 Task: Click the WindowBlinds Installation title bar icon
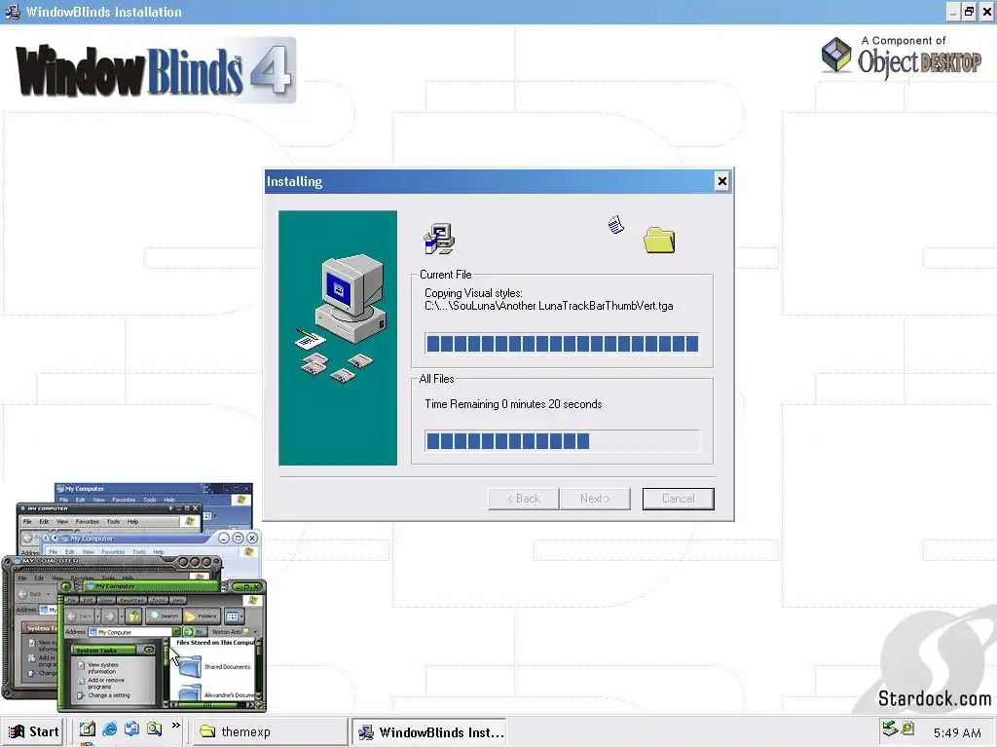12,12
